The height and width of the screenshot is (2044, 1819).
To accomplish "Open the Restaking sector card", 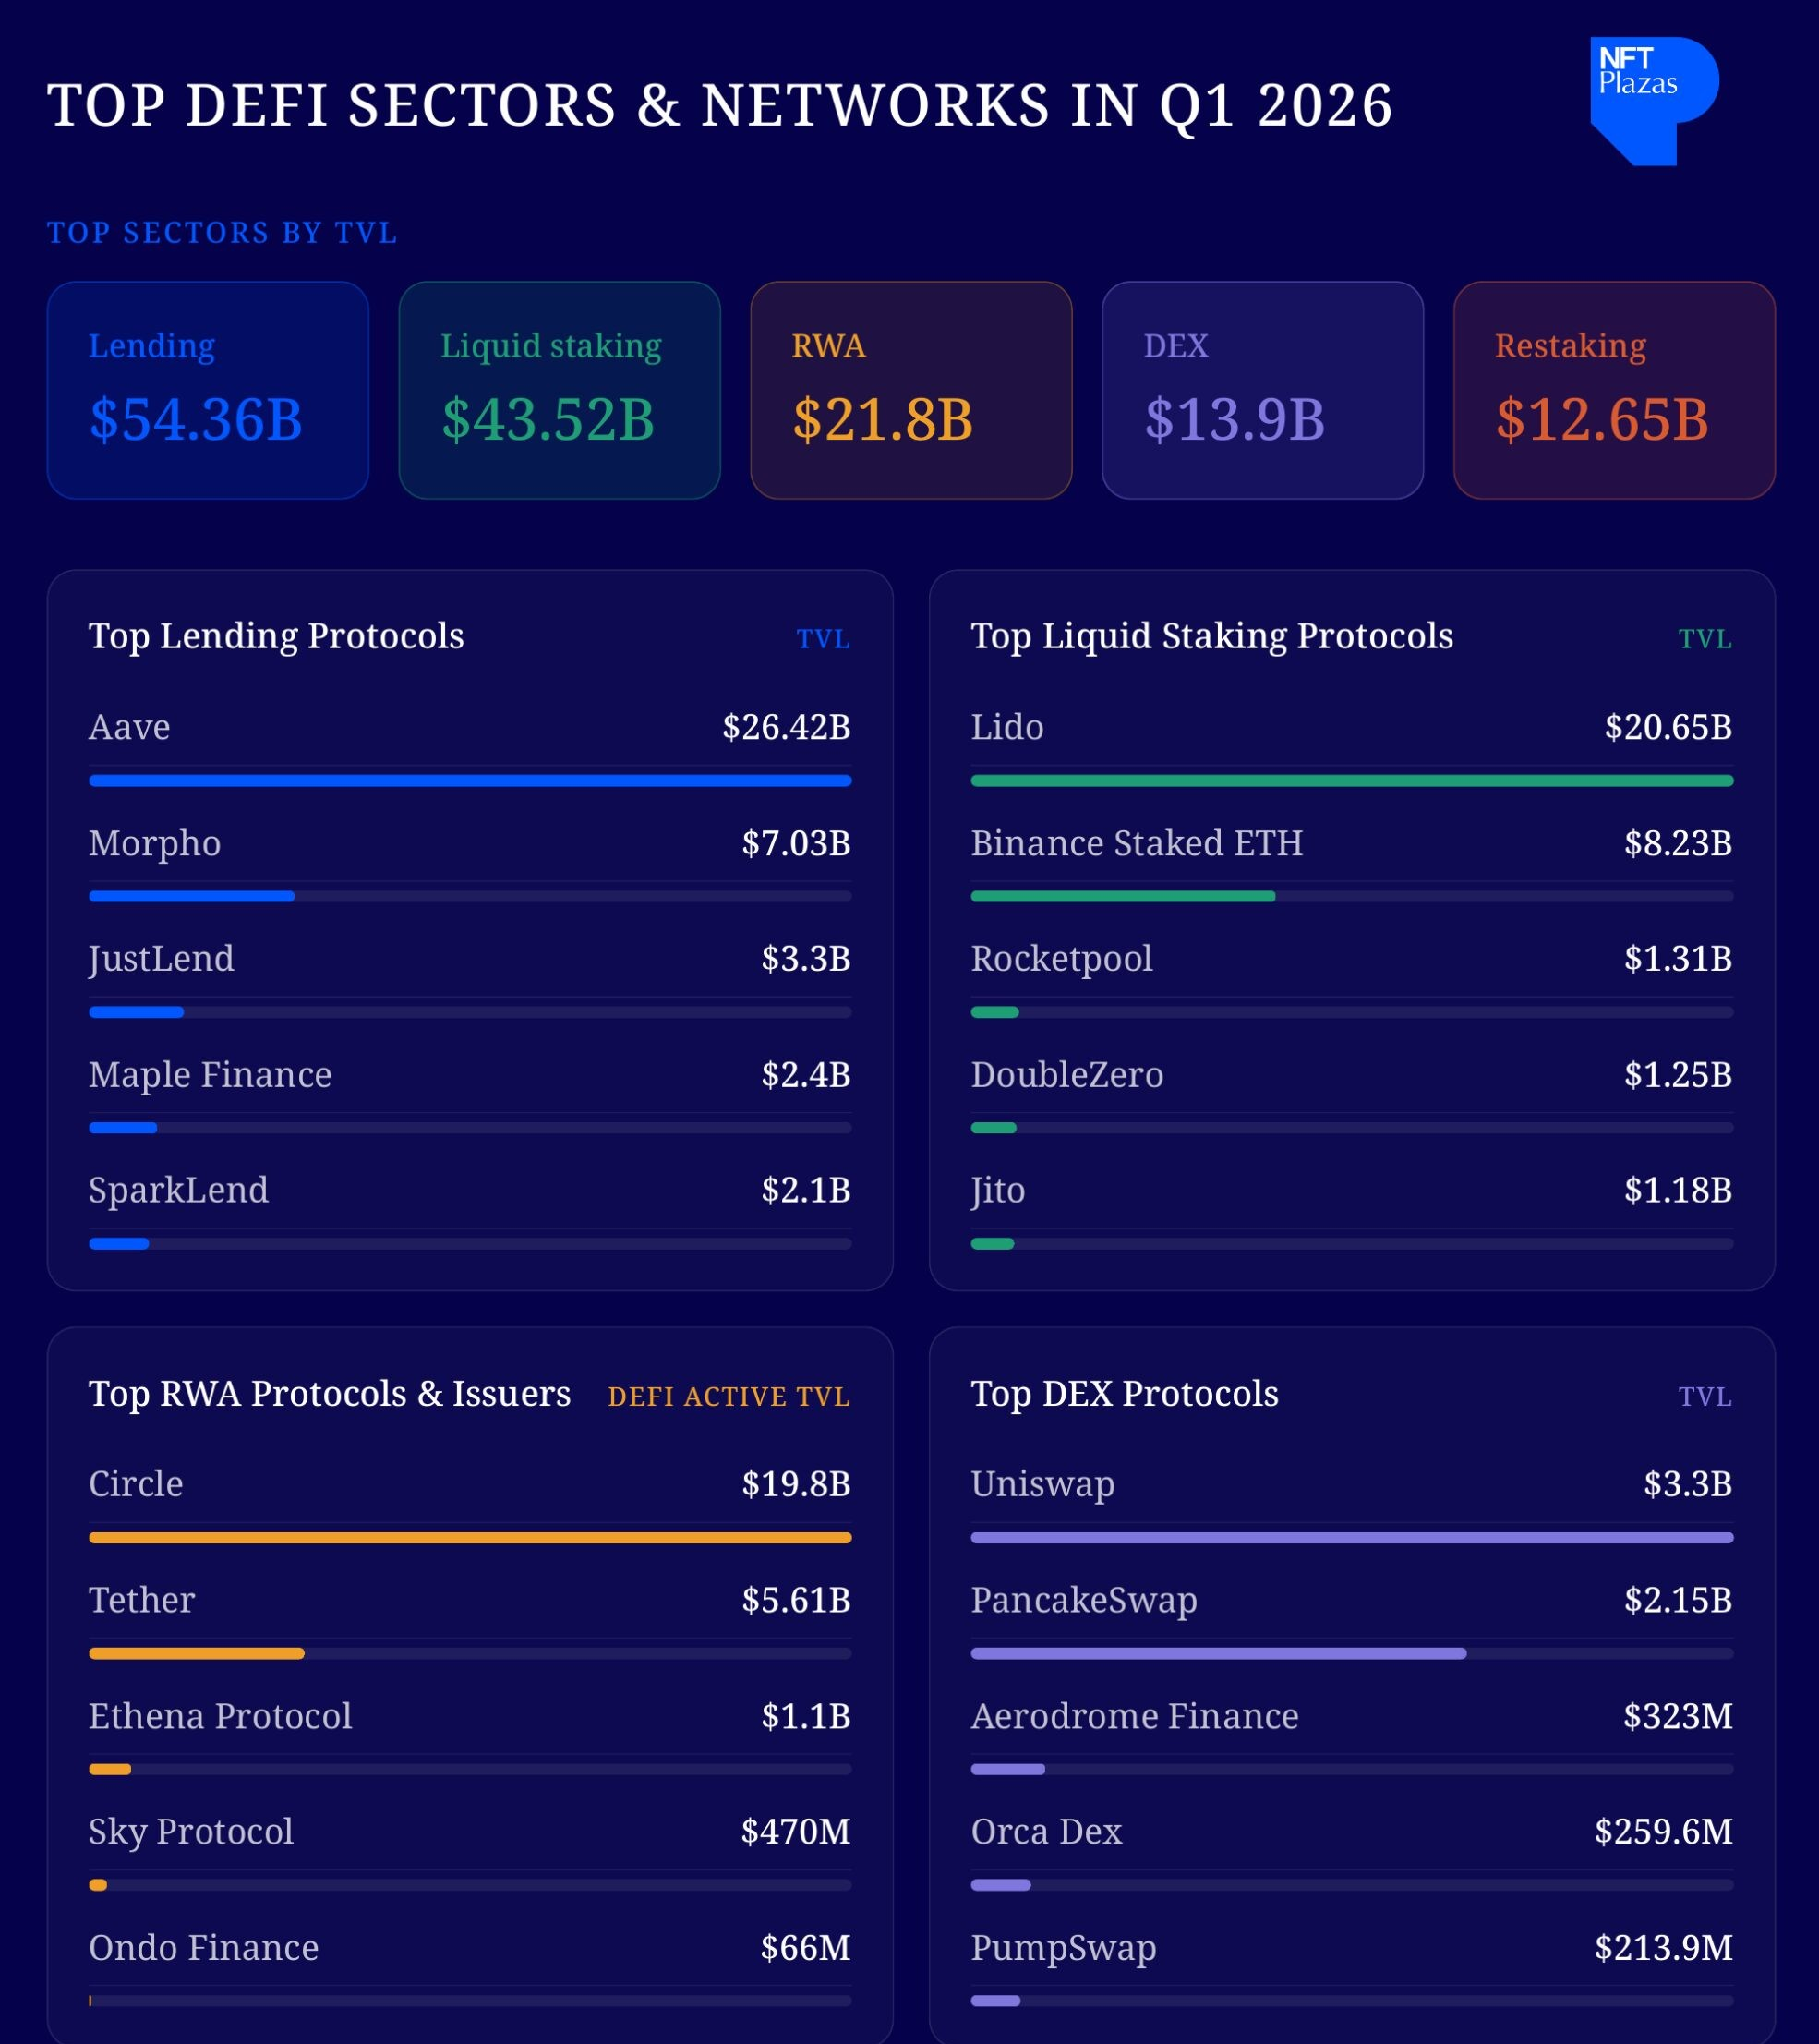I will [1613, 390].
